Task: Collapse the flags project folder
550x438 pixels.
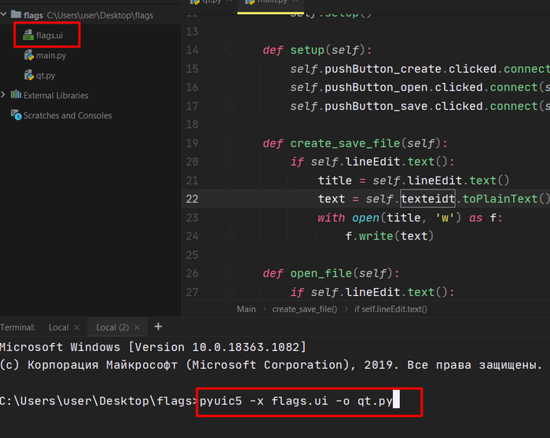Action: pos(5,15)
